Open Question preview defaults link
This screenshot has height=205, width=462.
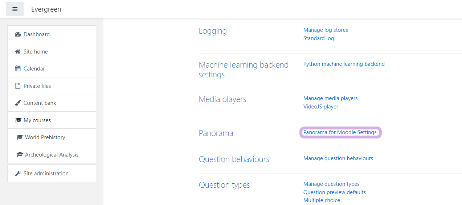[334, 192]
